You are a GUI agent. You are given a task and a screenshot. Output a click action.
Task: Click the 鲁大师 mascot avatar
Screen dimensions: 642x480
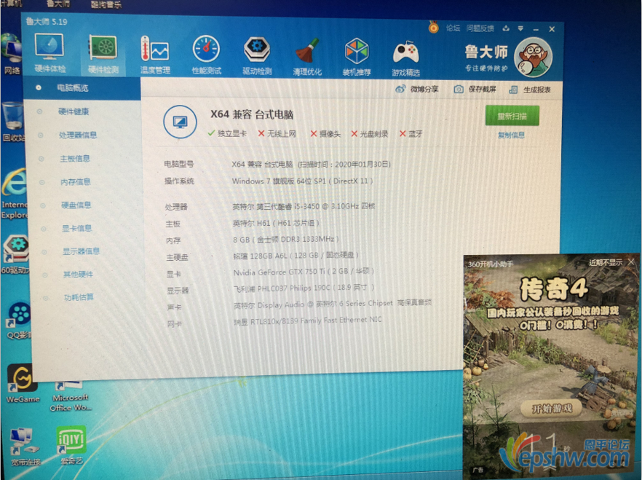[x=534, y=58]
